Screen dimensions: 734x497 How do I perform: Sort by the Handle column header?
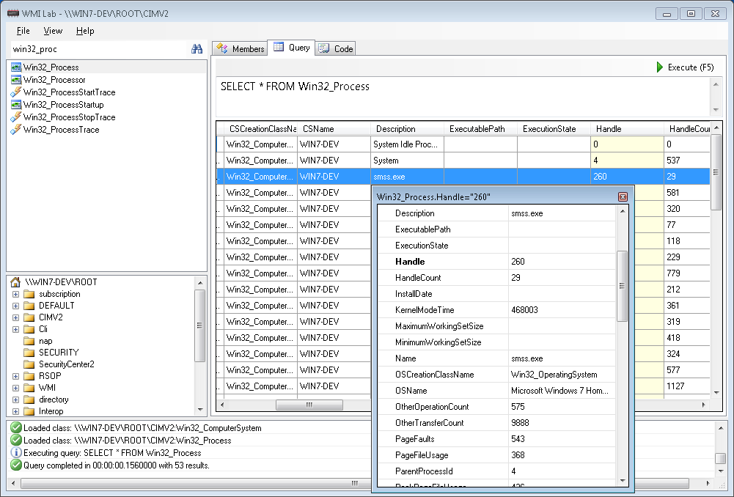pos(627,129)
